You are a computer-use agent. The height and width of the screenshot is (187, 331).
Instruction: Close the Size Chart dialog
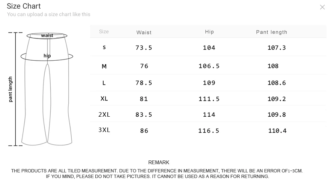(322, 7)
